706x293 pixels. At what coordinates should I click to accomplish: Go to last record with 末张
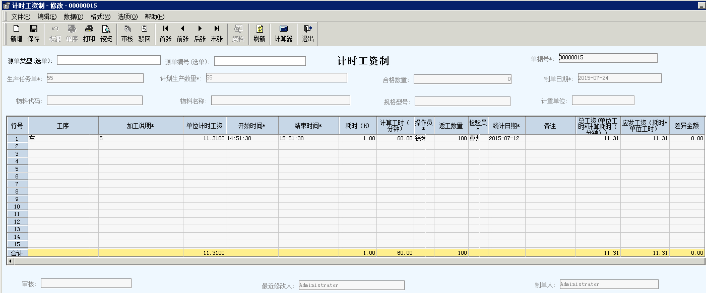tap(217, 34)
